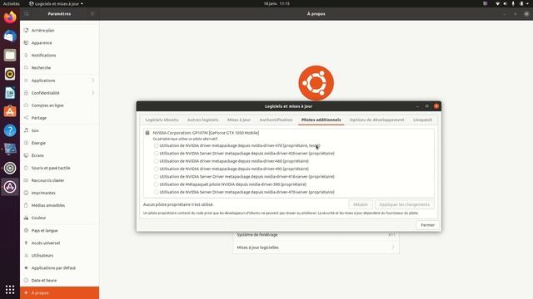The width and height of the screenshot is (533, 299).
Task: Select nvidia-driver-390 Métapaquet radio option
Action: [x=156, y=184]
